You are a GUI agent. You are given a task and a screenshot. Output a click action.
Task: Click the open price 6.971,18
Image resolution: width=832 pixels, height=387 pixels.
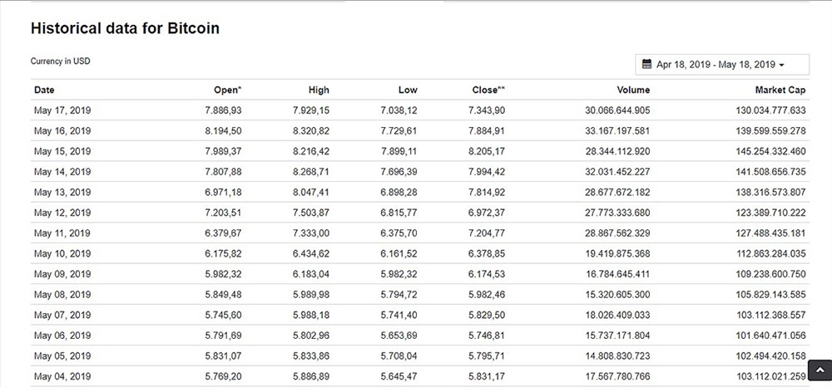(x=223, y=192)
